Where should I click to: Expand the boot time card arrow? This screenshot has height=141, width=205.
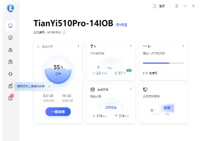click(183, 46)
